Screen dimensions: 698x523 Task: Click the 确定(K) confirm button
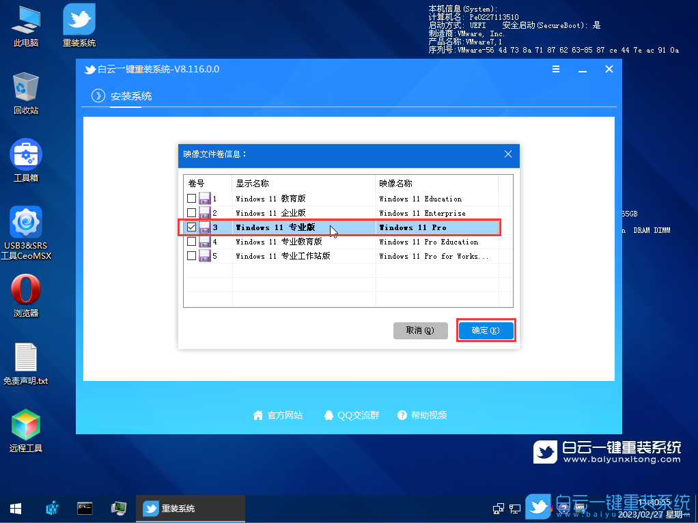coord(486,330)
